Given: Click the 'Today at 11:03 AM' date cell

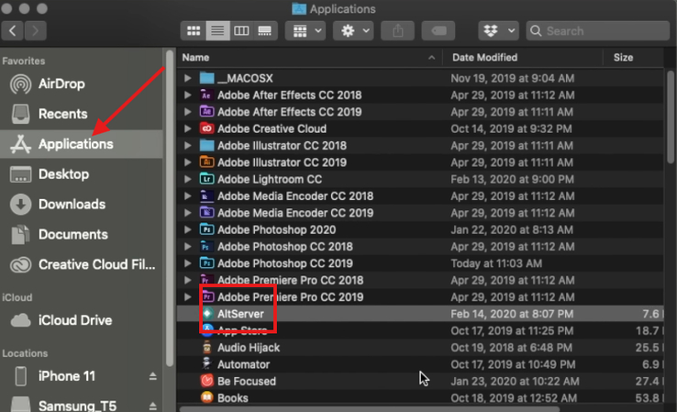Looking at the screenshot, I should pyautogui.click(x=496, y=263).
